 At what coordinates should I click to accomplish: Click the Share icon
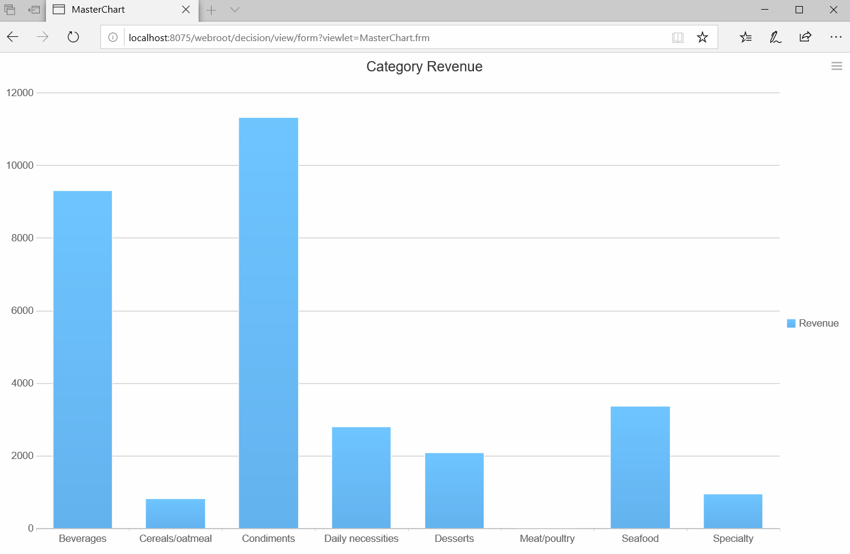805,37
